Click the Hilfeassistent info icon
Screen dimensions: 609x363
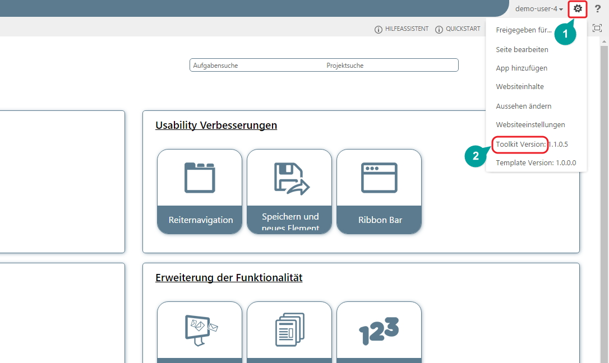pyautogui.click(x=379, y=30)
